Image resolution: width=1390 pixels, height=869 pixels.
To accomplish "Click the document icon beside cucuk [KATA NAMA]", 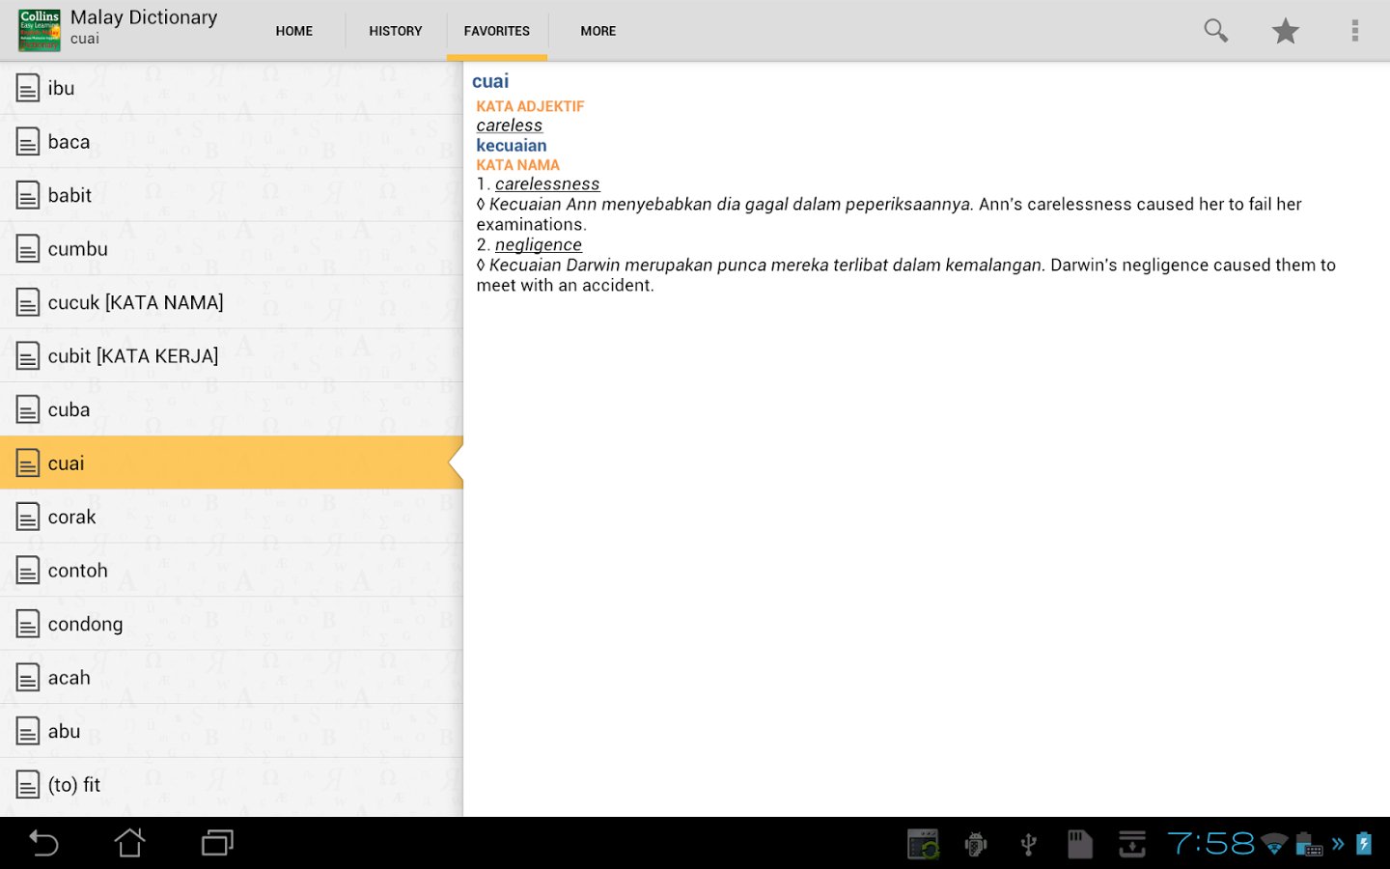I will pos(28,302).
